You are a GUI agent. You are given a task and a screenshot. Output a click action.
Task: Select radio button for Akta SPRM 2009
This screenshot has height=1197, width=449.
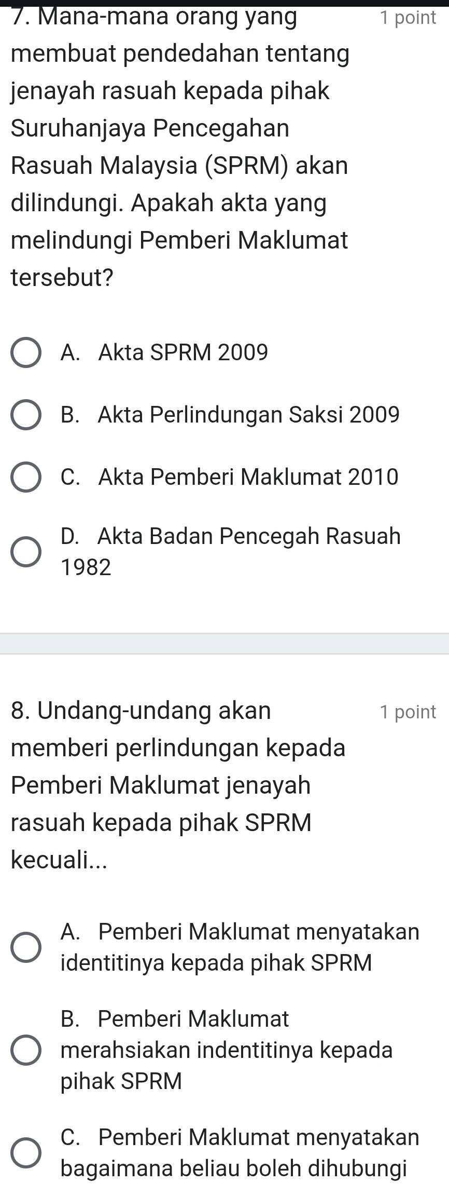click(x=25, y=353)
